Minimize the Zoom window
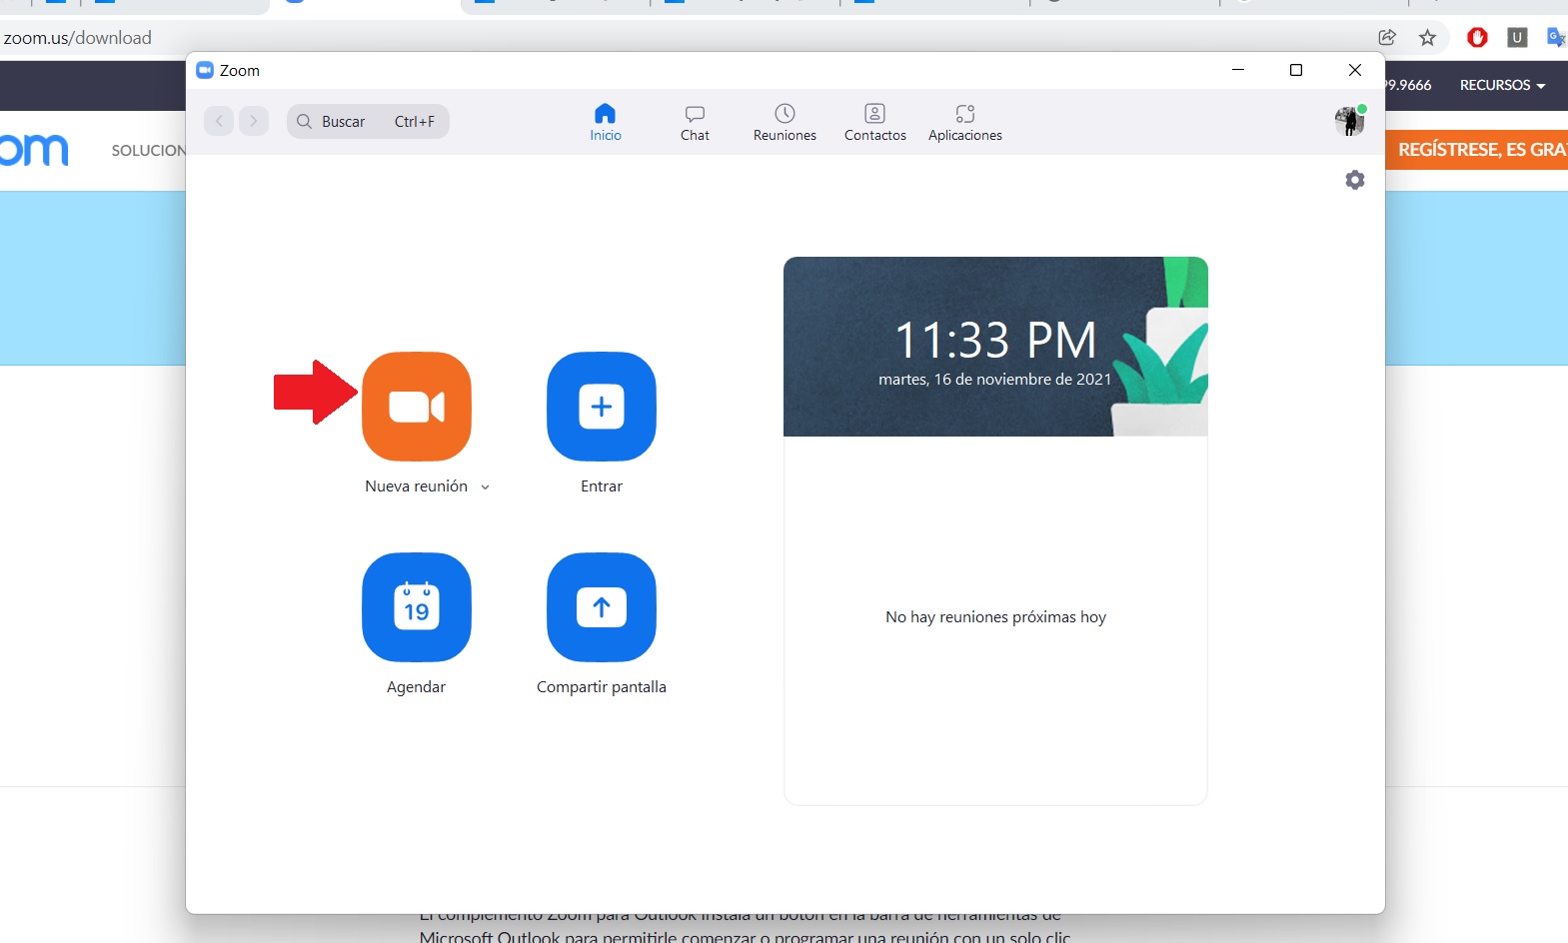This screenshot has width=1568, height=943. coord(1238,70)
